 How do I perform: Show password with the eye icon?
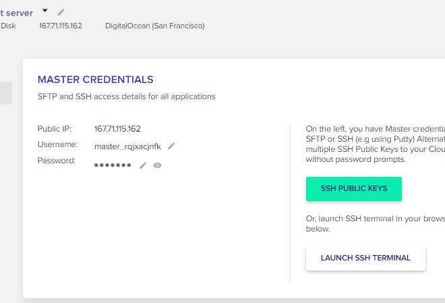157,165
